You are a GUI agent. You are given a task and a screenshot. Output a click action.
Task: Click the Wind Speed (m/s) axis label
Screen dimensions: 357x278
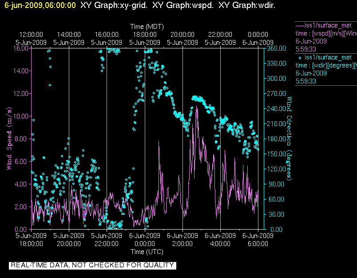point(9,139)
